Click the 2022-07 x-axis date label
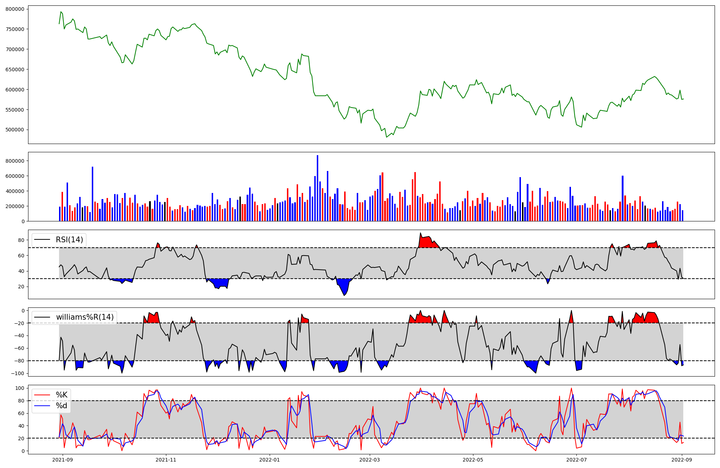 point(576,460)
